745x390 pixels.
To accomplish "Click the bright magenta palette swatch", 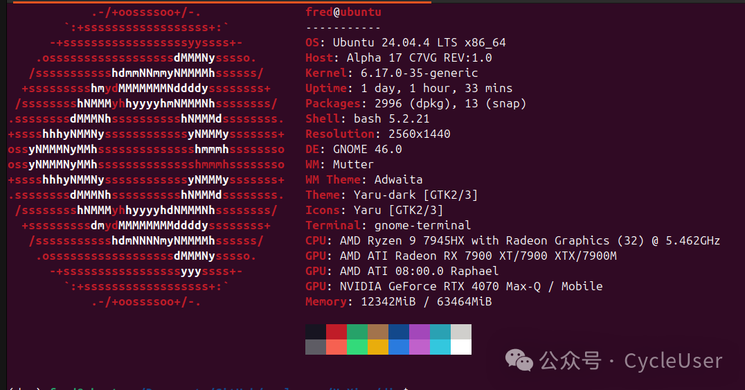I will pos(420,347).
